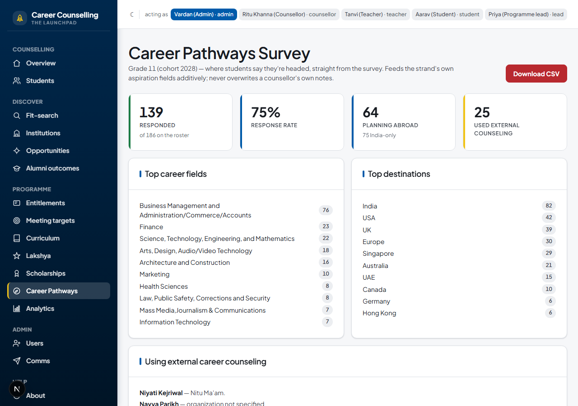The image size is (578, 406).
Task: Open Meeting targets in the sidebar
Action: [x=59, y=221]
